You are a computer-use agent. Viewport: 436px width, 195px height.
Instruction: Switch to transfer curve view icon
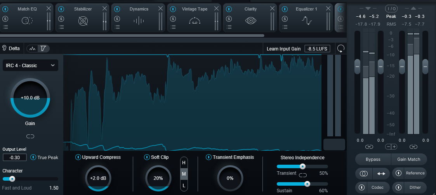pos(43,49)
